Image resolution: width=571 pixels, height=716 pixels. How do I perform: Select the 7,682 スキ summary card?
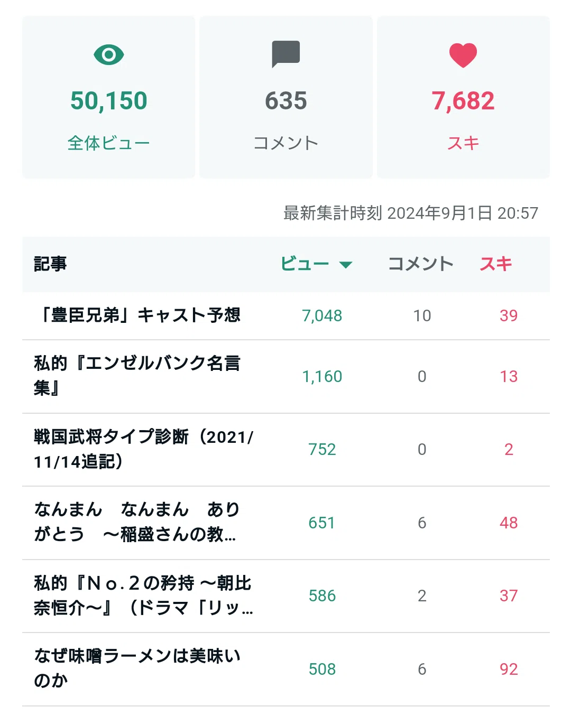tap(463, 97)
